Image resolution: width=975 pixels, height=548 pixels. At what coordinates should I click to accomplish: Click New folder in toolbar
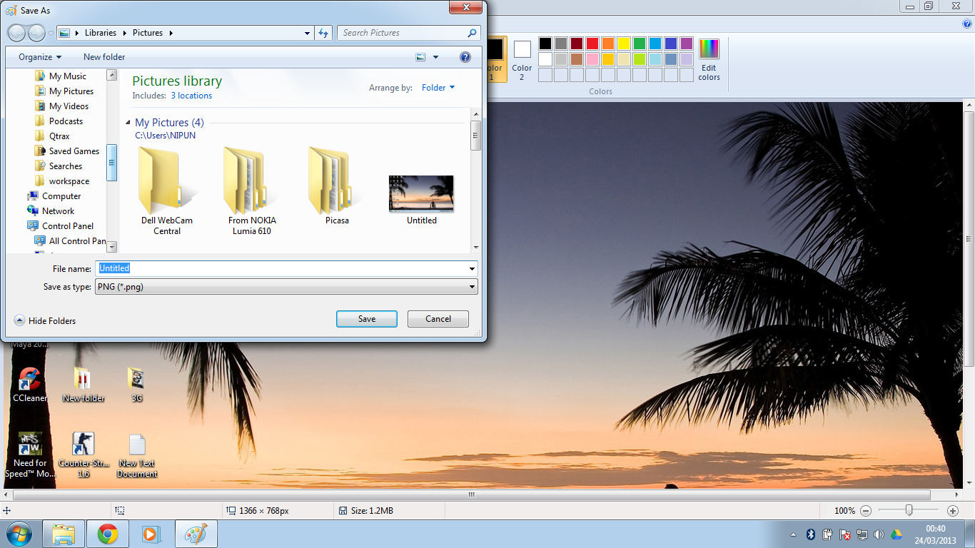pyautogui.click(x=104, y=57)
